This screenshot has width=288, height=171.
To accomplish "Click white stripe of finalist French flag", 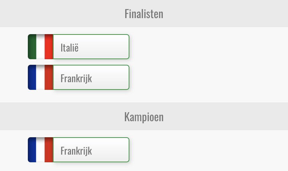I will tap(40, 77).
